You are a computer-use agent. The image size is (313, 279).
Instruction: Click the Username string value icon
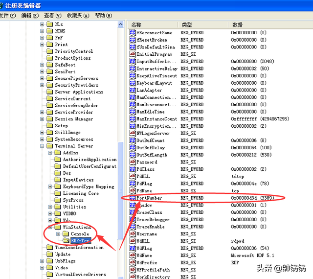pos(133,234)
